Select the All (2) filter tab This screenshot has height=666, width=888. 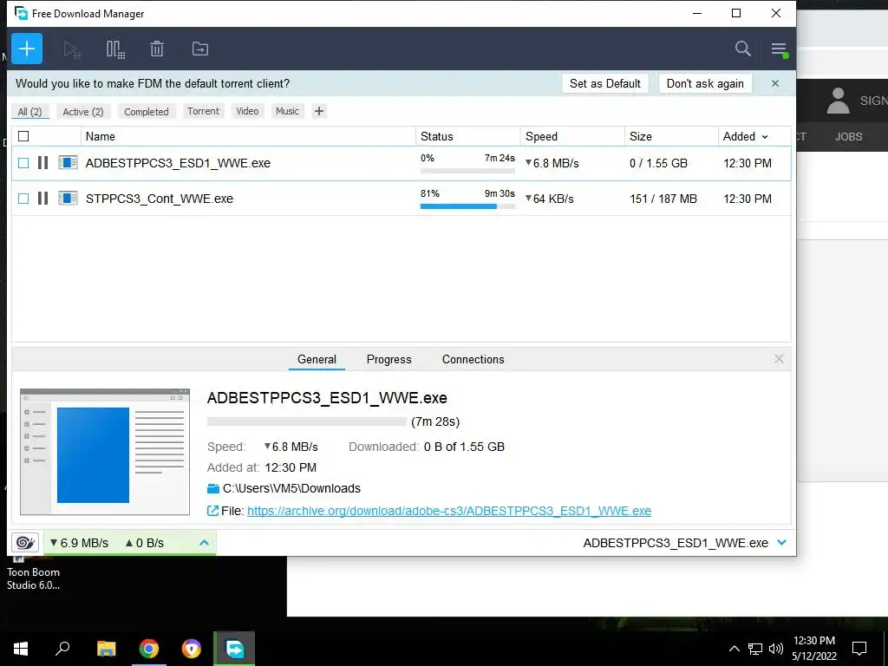[x=30, y=112]
